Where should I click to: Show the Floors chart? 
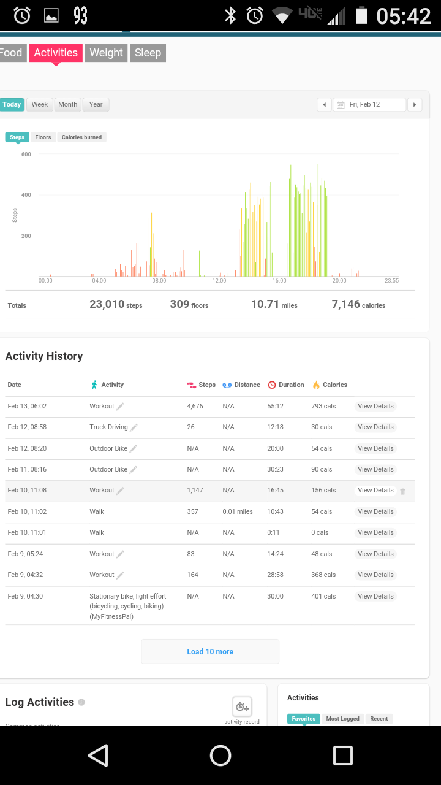(43, 137)
